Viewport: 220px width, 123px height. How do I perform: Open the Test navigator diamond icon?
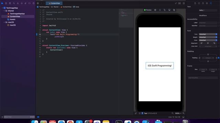(x=22, y=3)
